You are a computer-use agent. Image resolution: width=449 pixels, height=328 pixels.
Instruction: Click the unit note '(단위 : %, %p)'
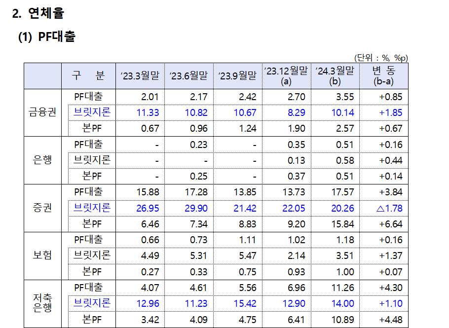[381, 58]
